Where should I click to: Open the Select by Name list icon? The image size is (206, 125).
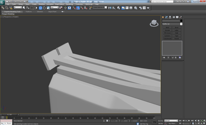[28, 8]
